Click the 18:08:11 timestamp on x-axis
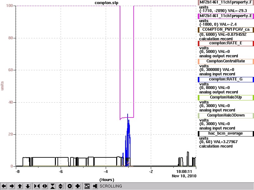Viewport: 254px width, 190px height. point(184,171)
